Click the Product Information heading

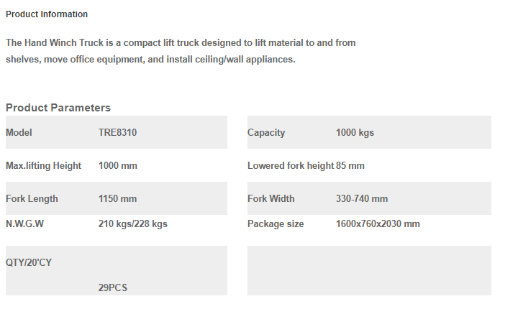coord(47,14)
